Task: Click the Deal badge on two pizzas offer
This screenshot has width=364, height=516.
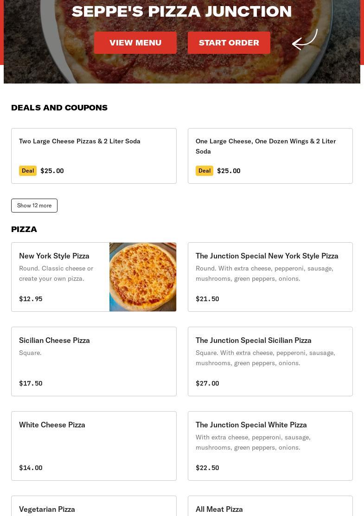Action: tap(28, 171)
